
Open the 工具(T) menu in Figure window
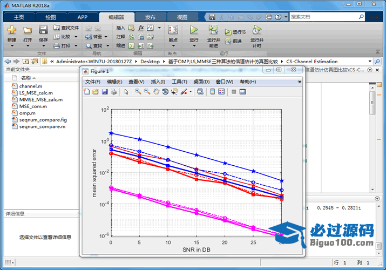tap(179, 82)
